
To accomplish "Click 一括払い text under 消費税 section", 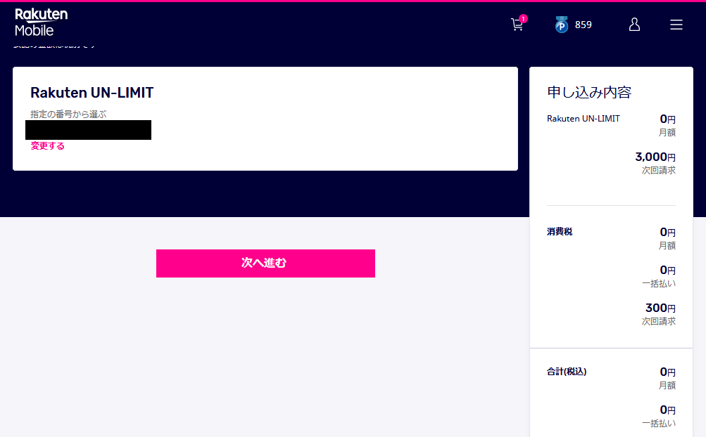I will (x=659, y=284).
